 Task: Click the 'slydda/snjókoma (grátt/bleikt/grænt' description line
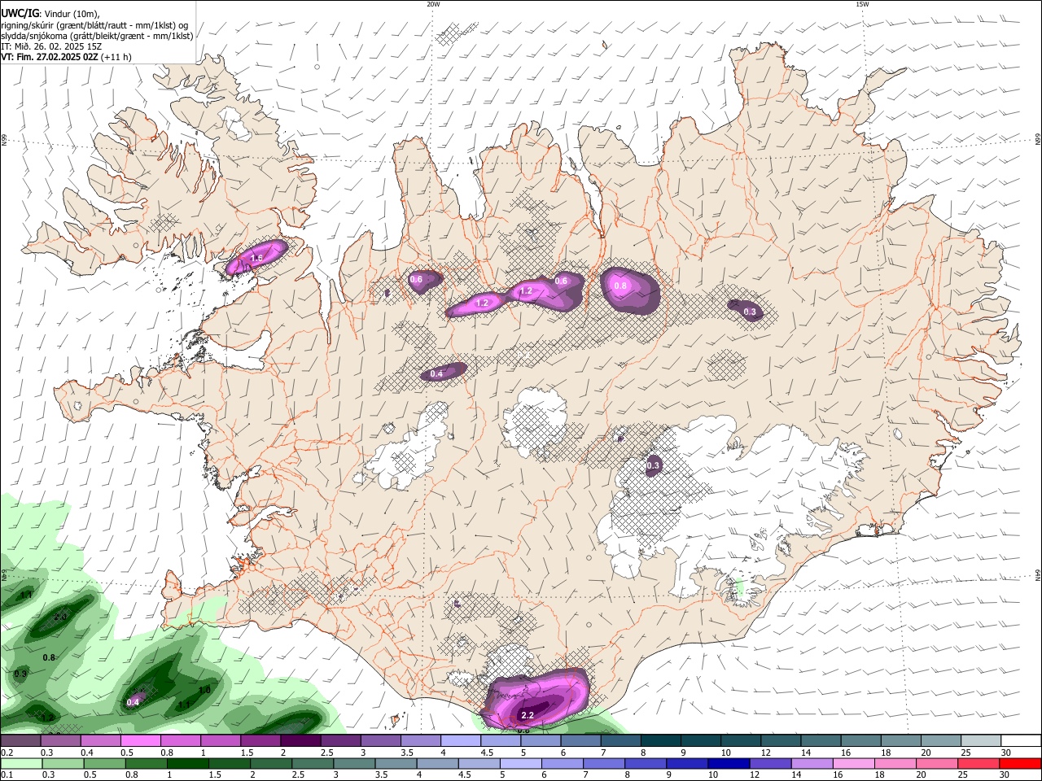click(x=96, y=36)
